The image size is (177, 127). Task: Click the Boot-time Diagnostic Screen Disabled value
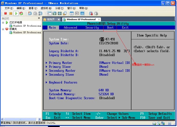tap(107, 98)
